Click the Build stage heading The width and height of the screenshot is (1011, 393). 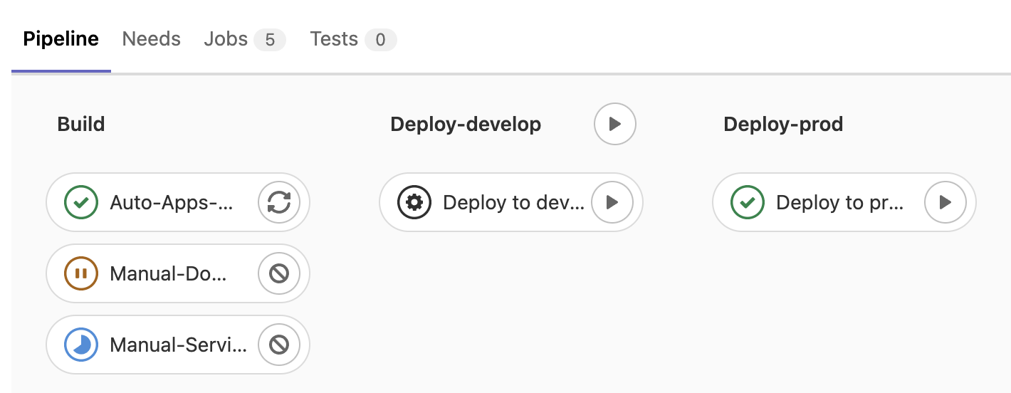tap(81, 125)
